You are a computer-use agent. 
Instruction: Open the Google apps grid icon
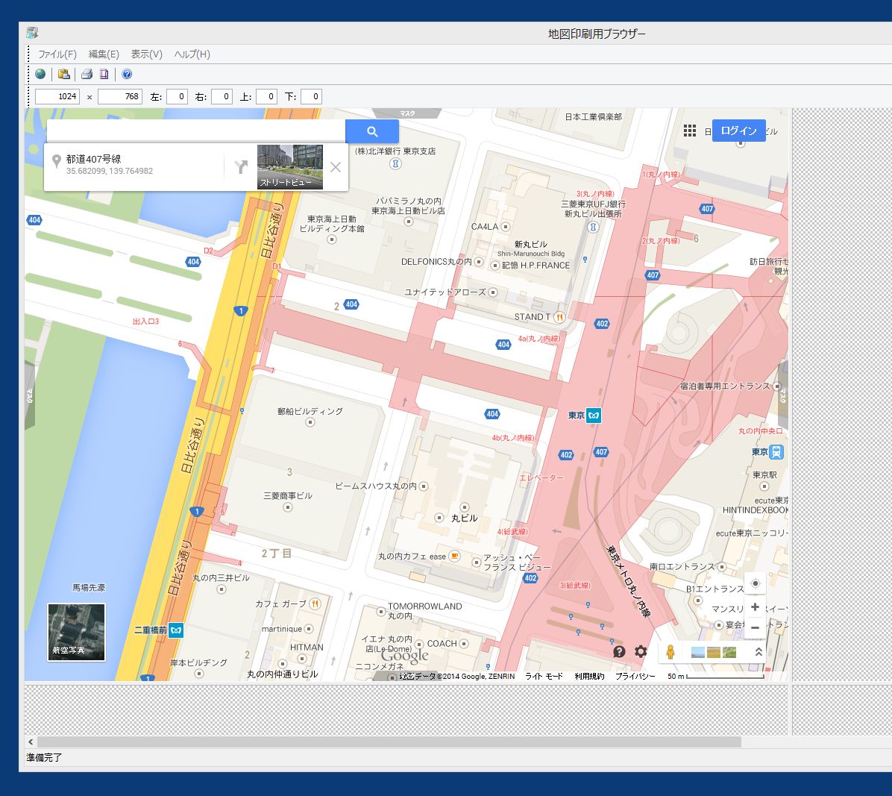[x=689, y=131]
